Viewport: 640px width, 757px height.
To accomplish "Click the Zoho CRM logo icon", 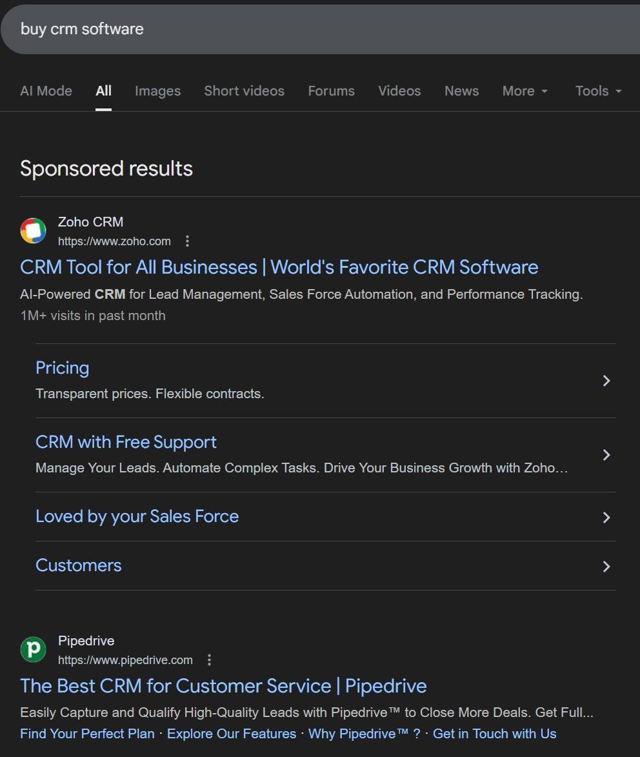I will 33,231.
